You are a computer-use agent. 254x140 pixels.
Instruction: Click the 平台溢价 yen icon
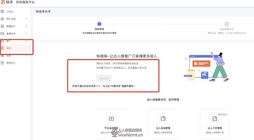tap(111, 119)
